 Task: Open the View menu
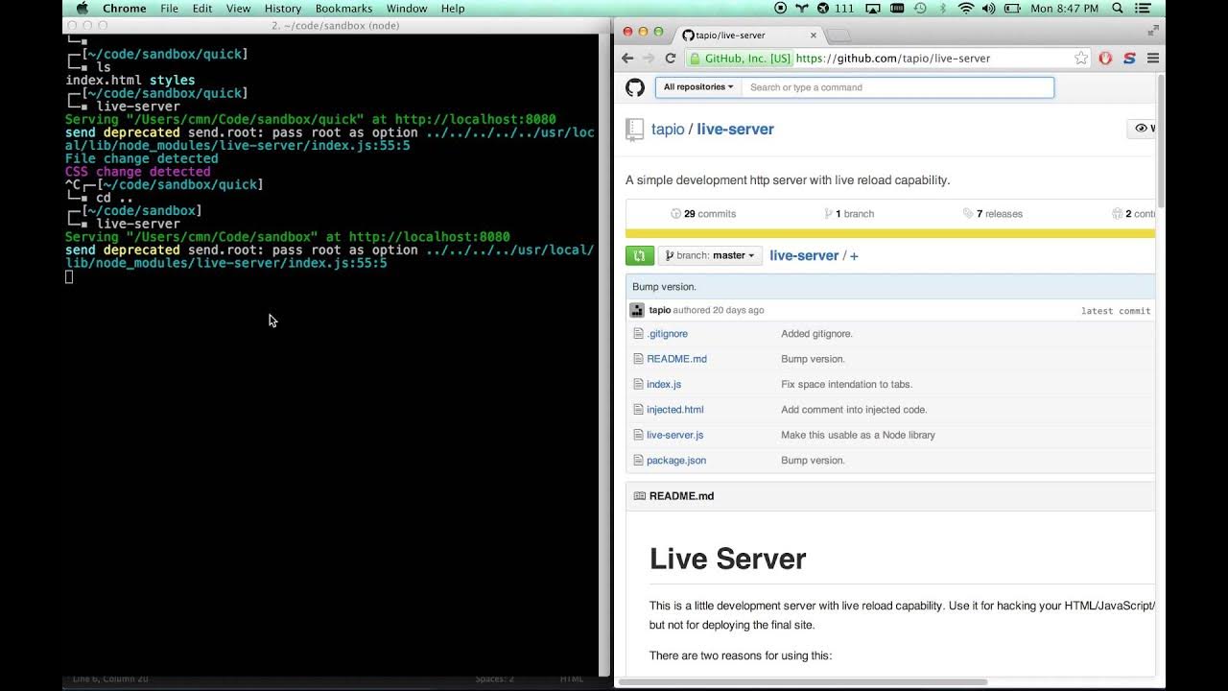point(239,8)
